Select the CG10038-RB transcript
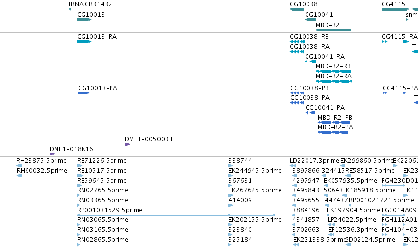418x247 pixels. pyautogui.click(x=297, y=42)
